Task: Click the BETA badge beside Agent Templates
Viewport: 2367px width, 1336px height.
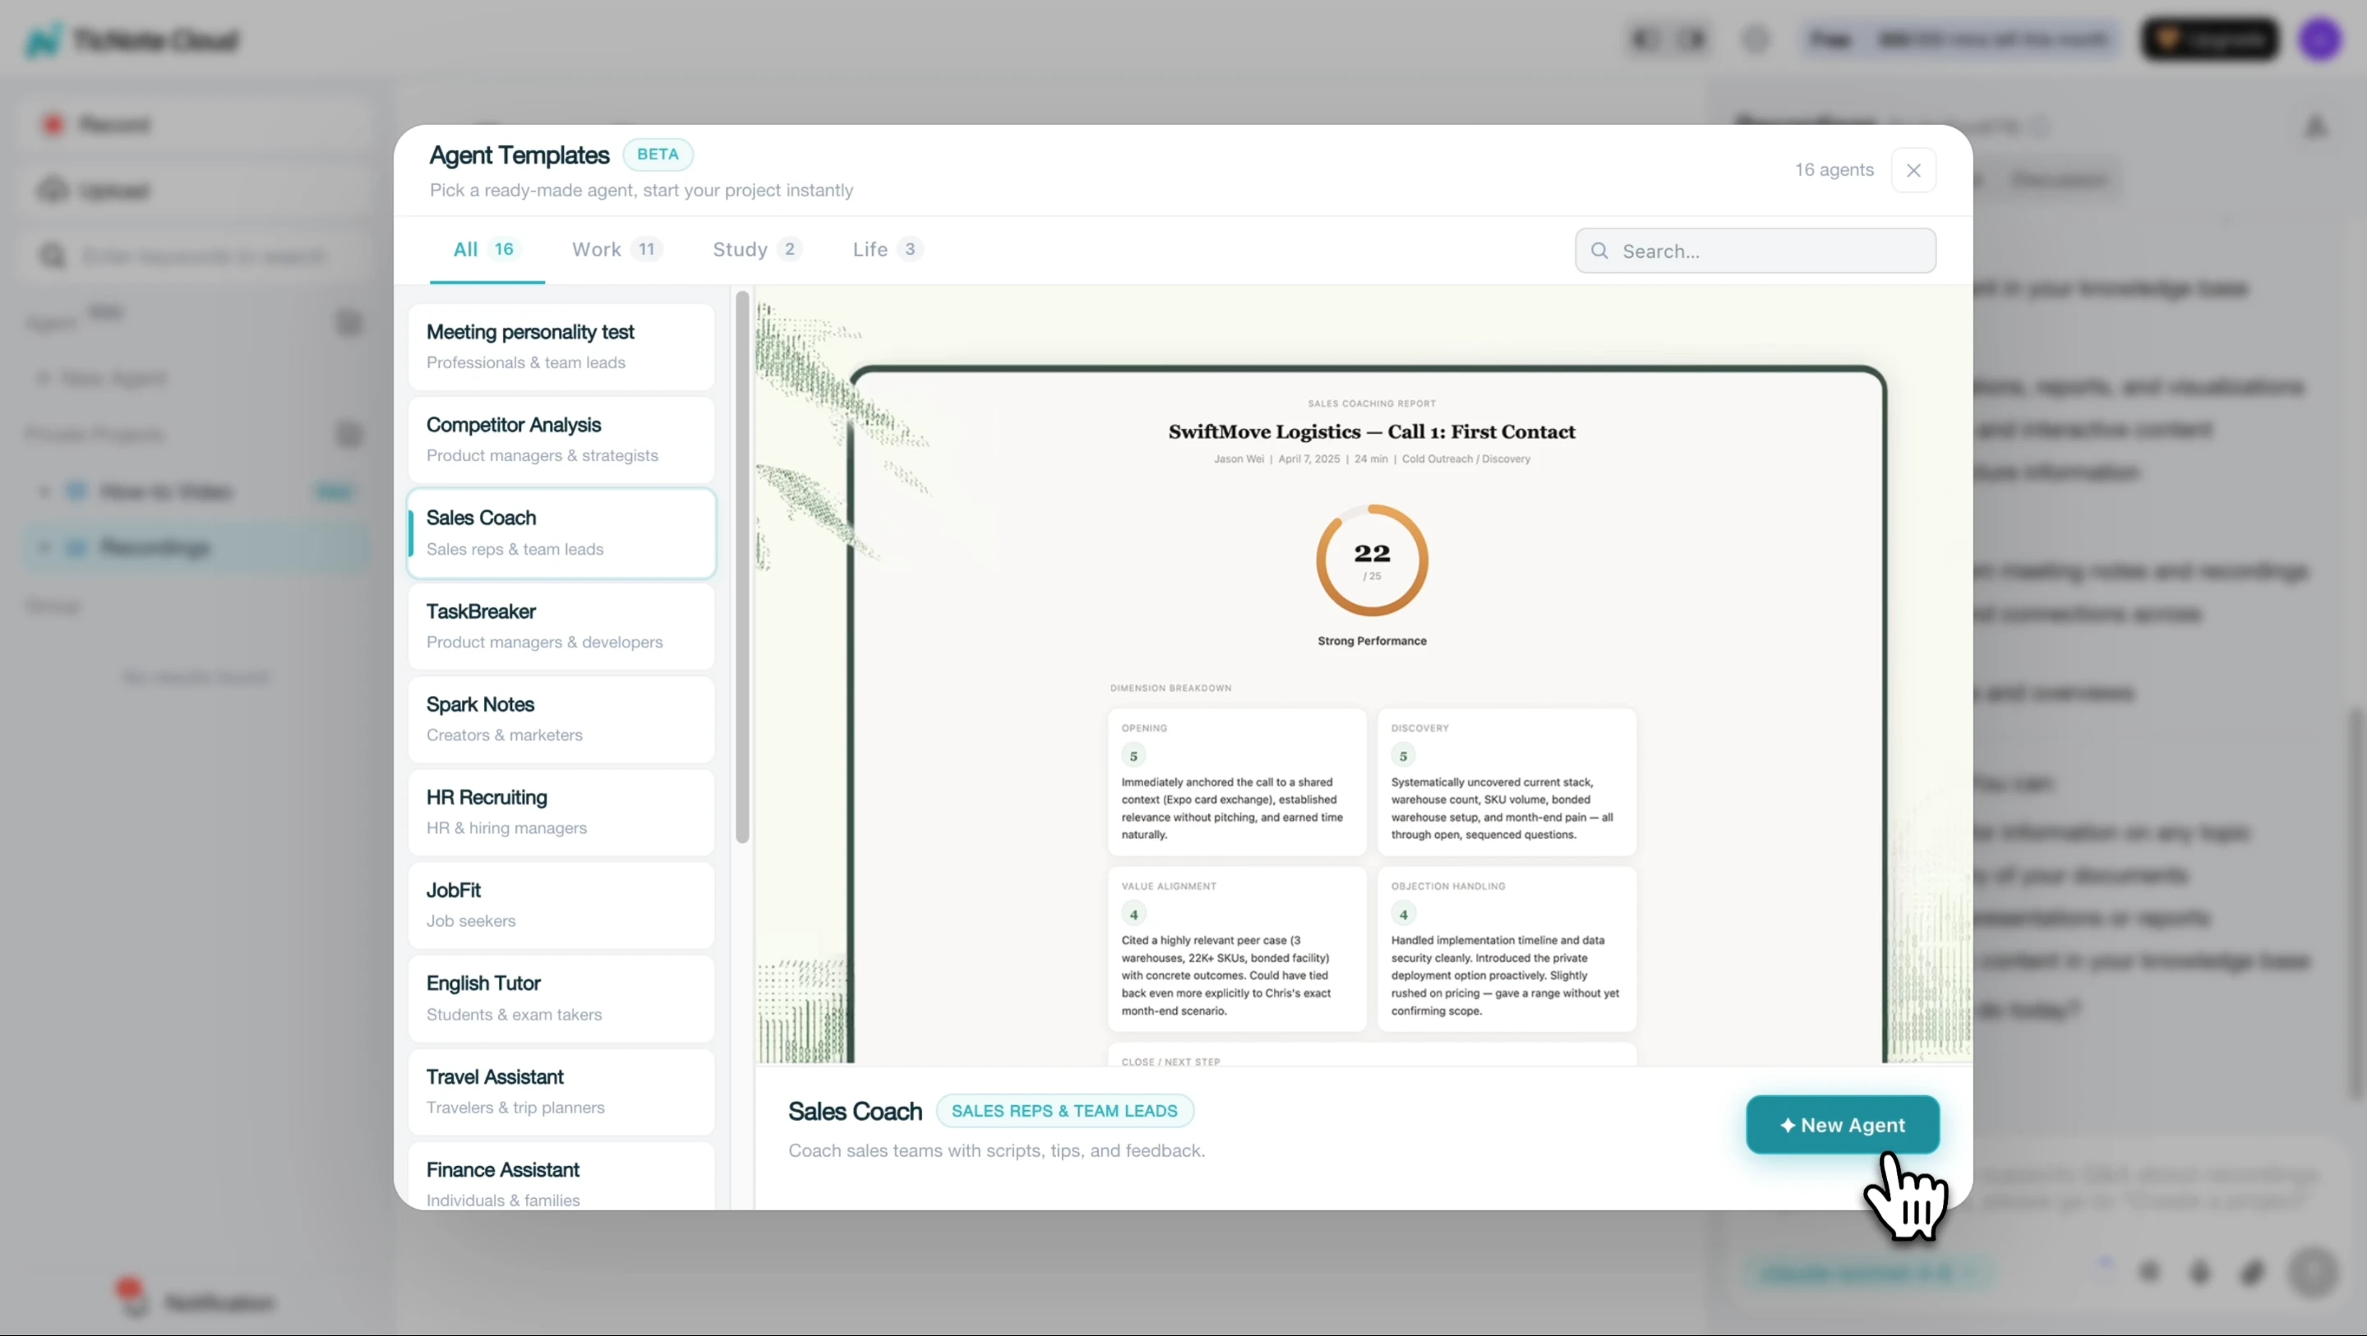Action: tap(657, 154)
